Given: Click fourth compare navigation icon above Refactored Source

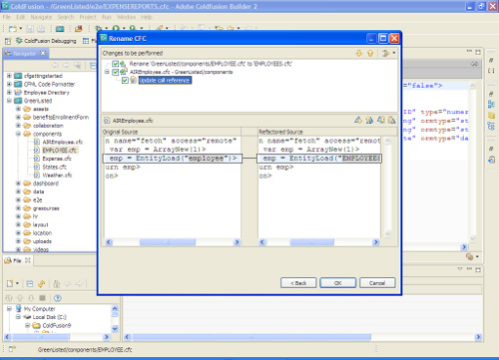Looking at the screenshot, I should [392, 120].
